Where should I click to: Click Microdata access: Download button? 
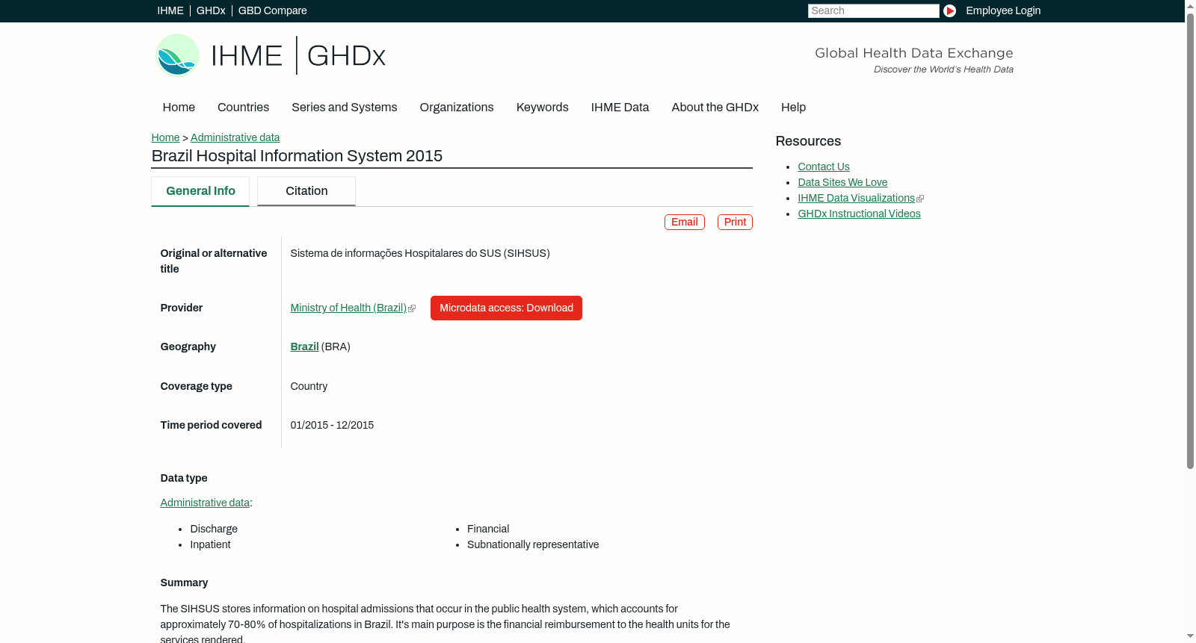pos(506,308)
